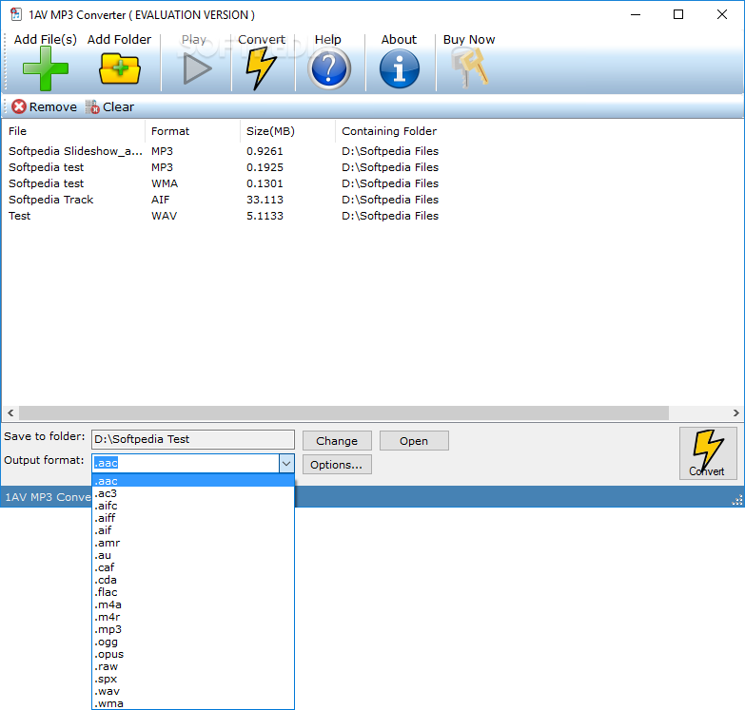This screenshot has width=745, height=710.
Task: Pick .au output format
Action: 193,555
